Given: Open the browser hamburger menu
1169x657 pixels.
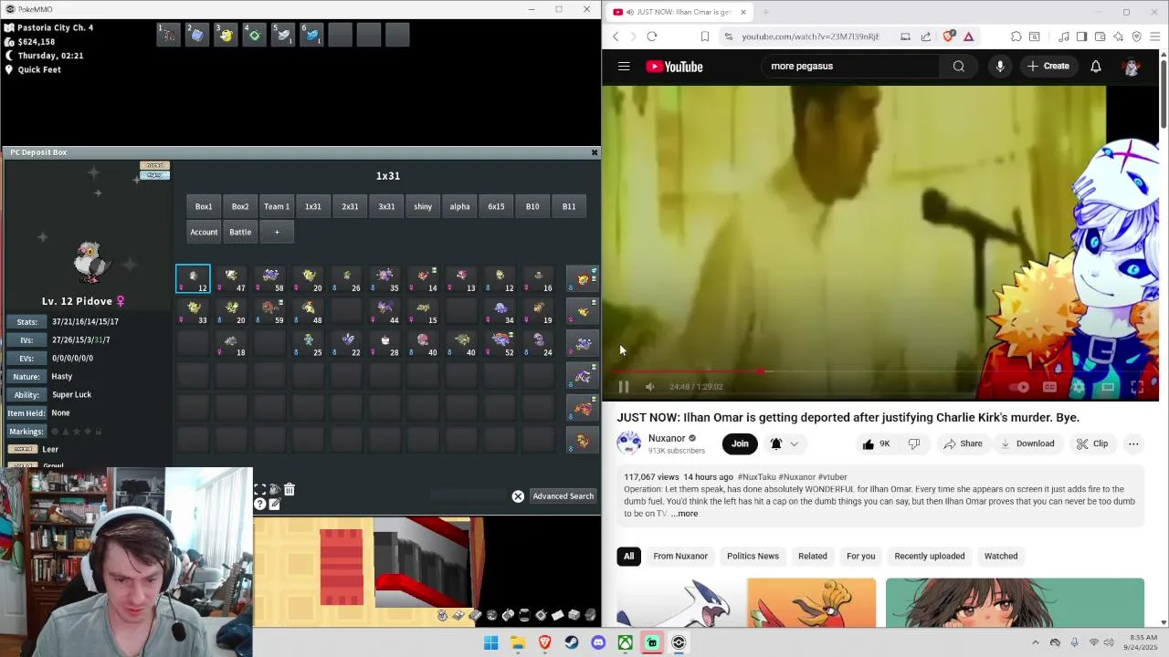Looking at the screenshot, I should tap(1155, 36).
